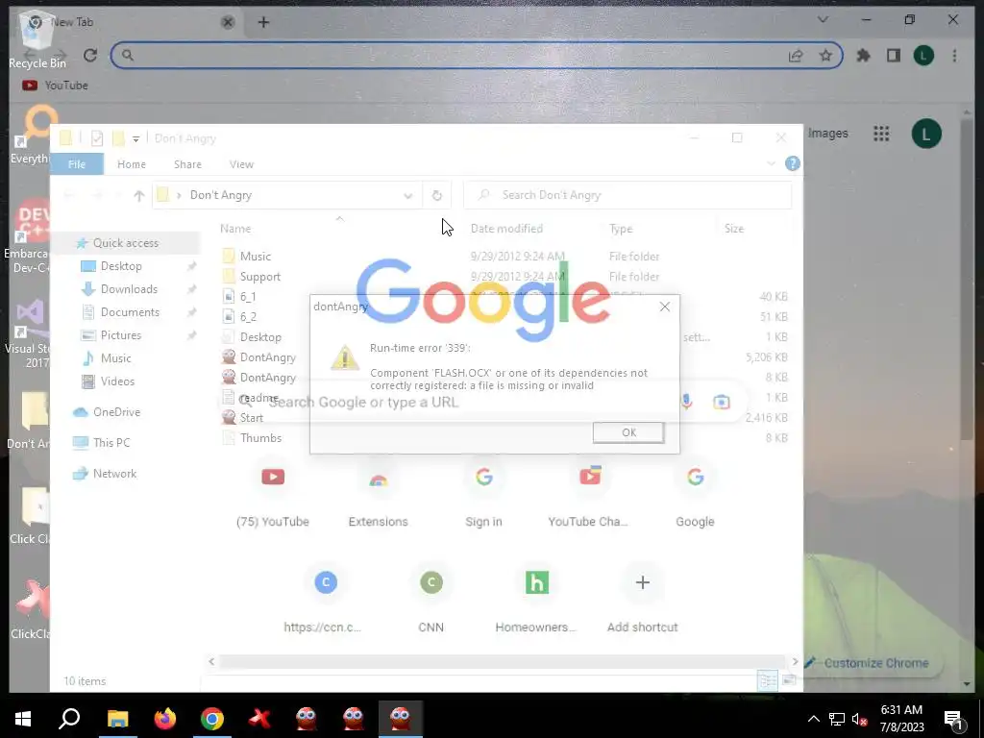This screenshot has height=738, width=984.
Task: Open quick access toolbar customize dropdown
Action: tap(135, 139)
